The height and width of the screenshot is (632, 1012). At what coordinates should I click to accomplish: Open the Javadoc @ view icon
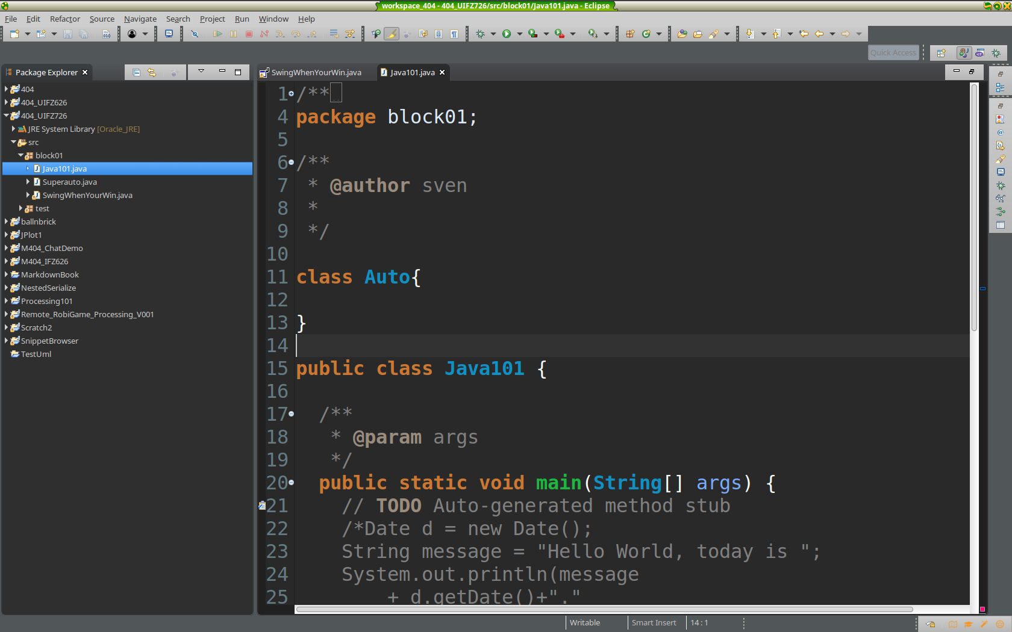point(1000,132)
